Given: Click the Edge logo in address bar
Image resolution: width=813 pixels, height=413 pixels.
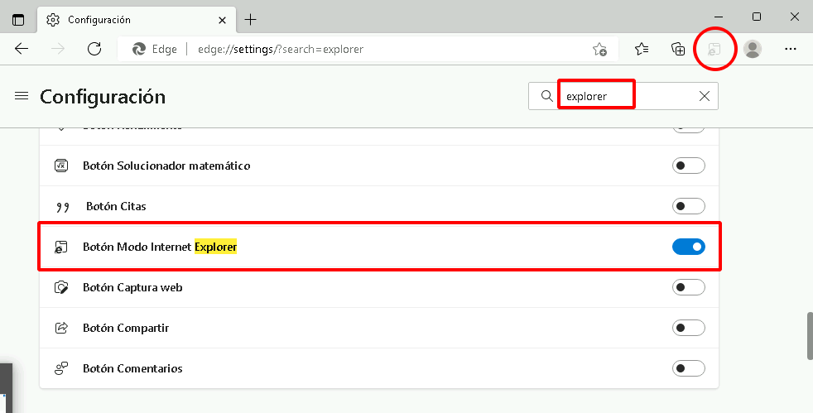Looking at the screenshot, I should pos(139,49).
